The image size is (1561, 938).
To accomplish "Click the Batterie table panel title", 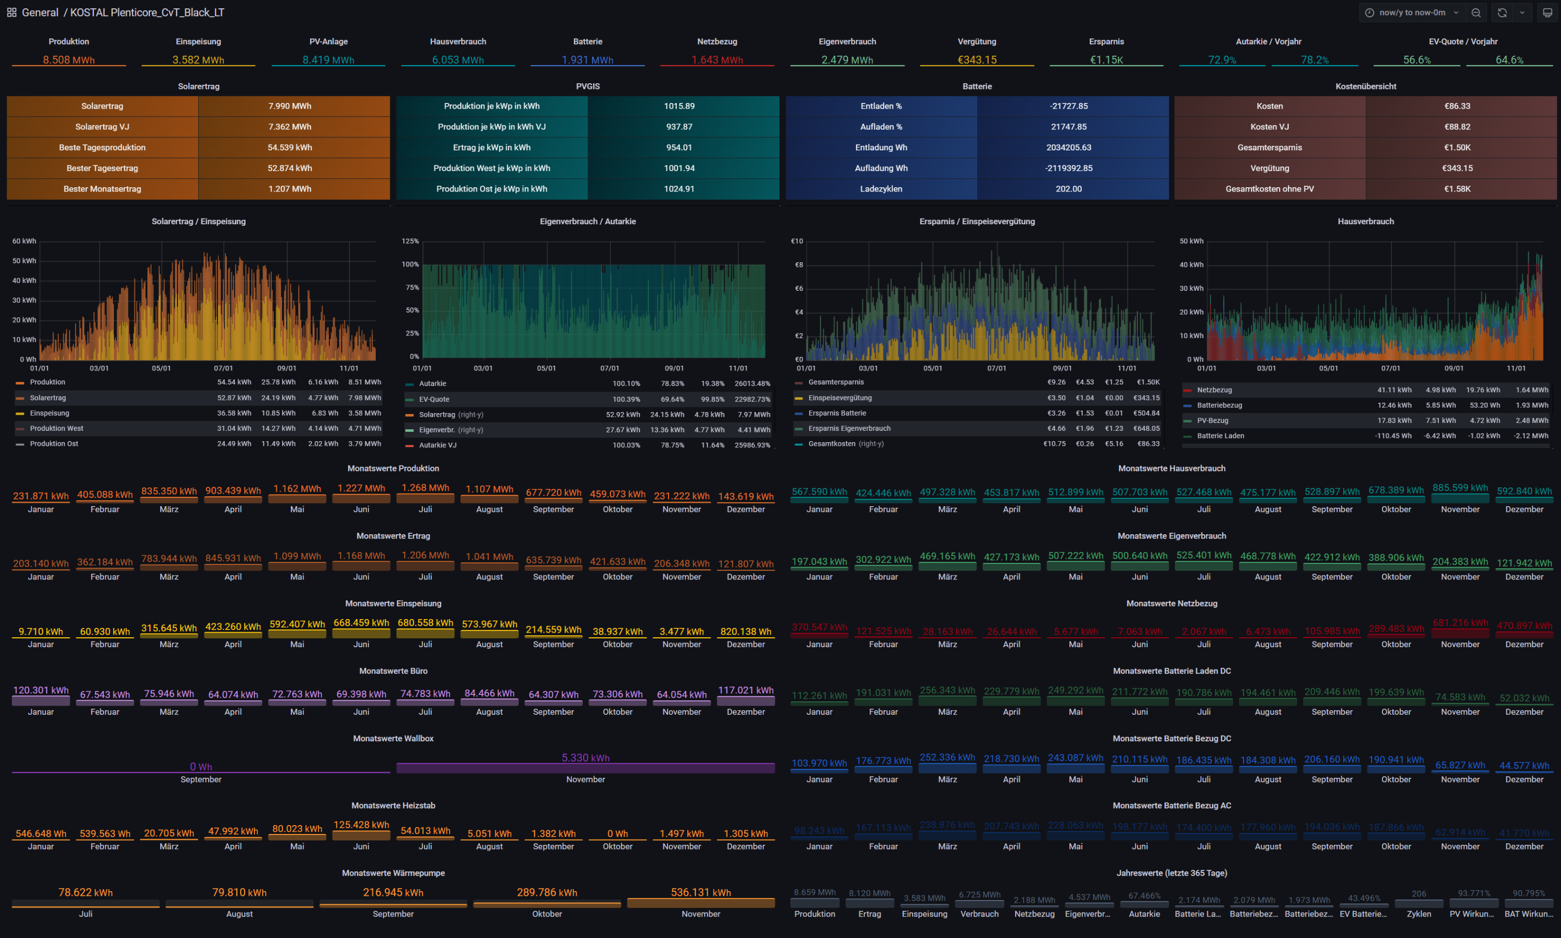I will pos(977,86).
